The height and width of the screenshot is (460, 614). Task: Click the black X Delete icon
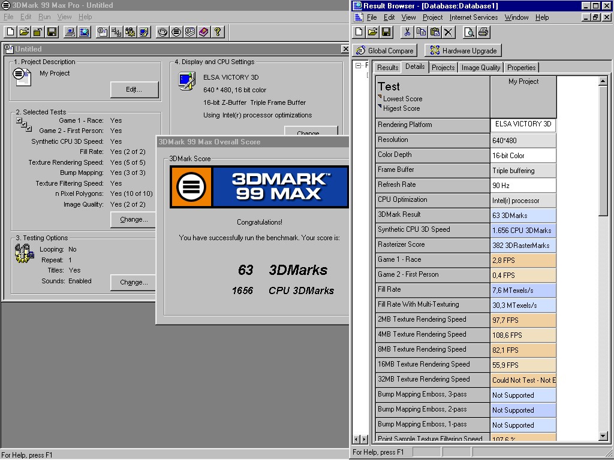(449, 32)
